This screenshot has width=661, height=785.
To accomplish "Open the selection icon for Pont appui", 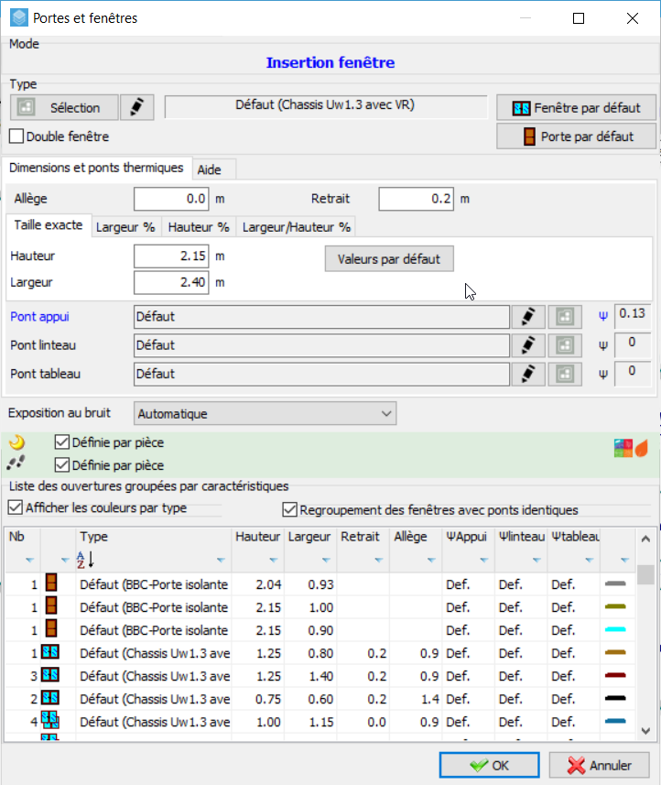I will 565,317.
